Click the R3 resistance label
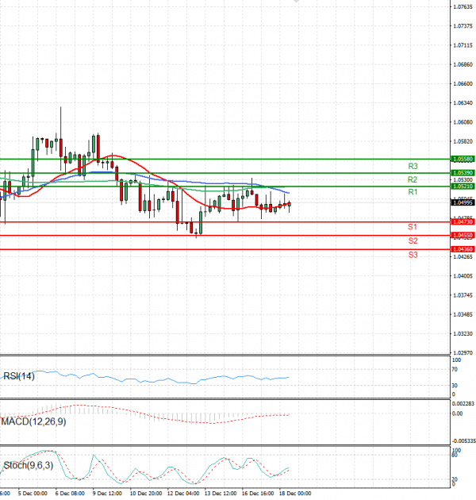This screenshot has width=476, height=500. click(x=413, y=167)
